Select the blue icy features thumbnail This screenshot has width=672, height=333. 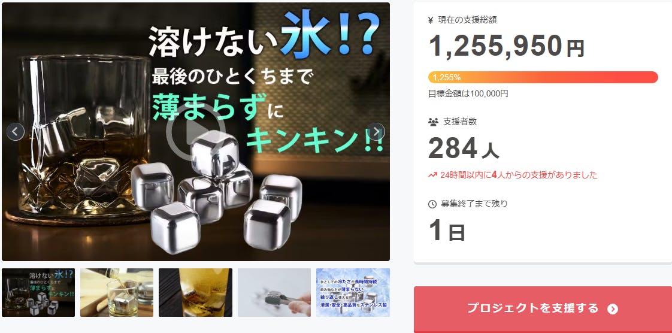pos(353,292)
